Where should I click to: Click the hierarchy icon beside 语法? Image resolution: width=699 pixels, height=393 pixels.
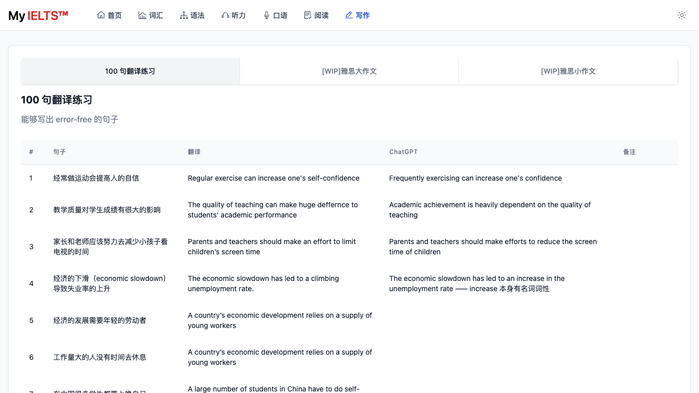tap(184, 15)
